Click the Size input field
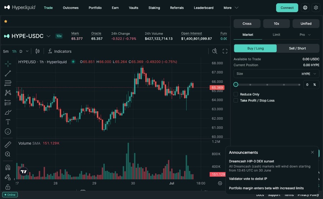This screenshot has height=199, width=323. 276,74
